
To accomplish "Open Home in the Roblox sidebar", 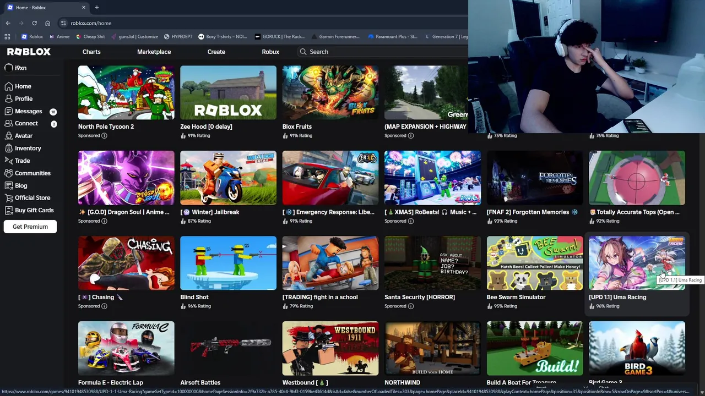I will point(18,86).
